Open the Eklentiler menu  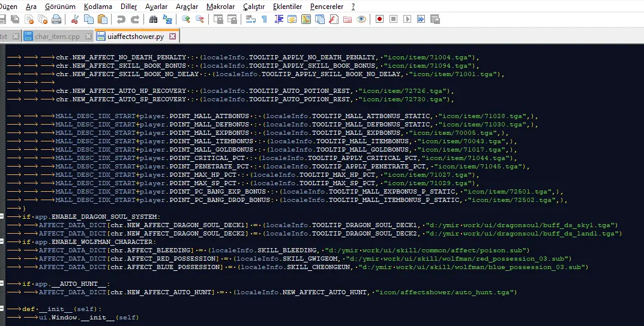click(x=287, y=7)
